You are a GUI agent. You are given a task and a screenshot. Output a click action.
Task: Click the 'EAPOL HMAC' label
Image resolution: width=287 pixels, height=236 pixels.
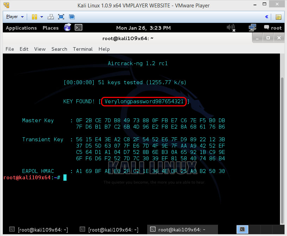[x=38, y=171]
